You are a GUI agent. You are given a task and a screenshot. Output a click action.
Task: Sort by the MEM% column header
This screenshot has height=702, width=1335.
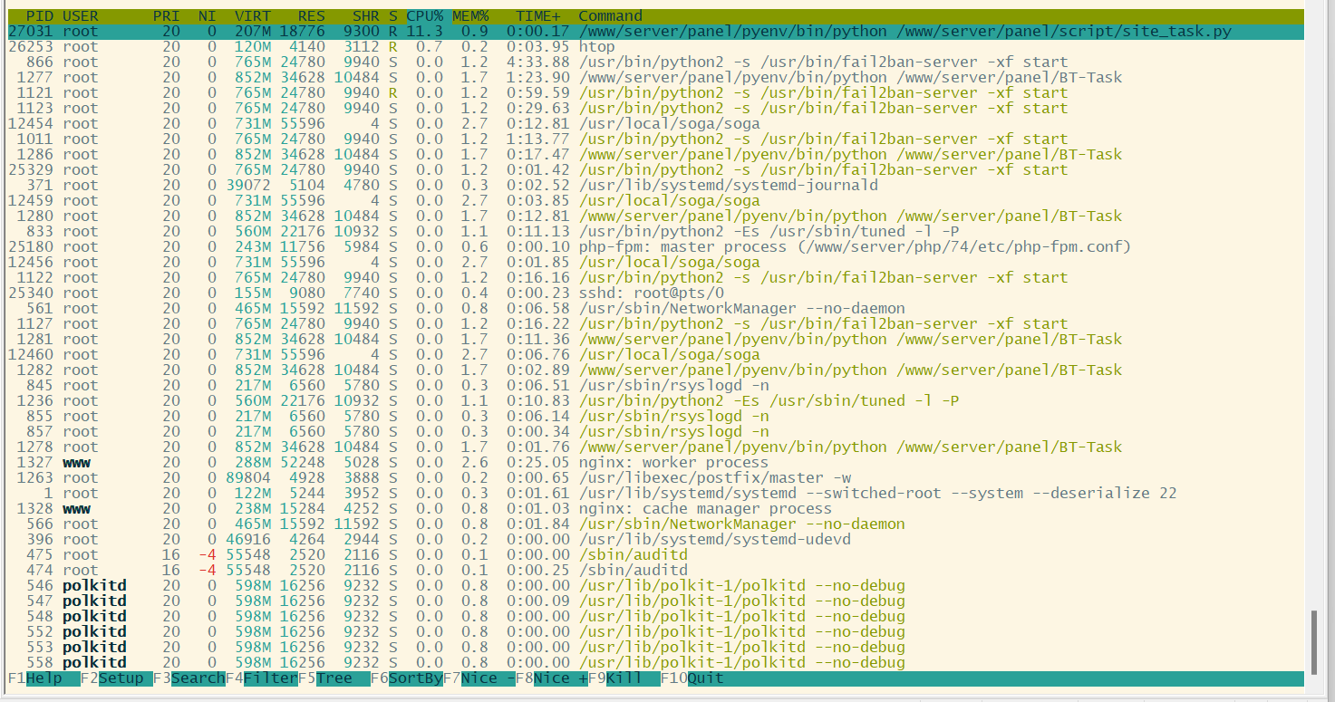(x=470, y=16)
